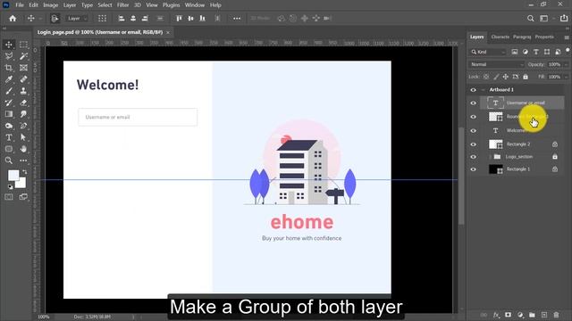Select the Clone Stamp tool
This screenshot has width=572, height=321.
(23, 91)
